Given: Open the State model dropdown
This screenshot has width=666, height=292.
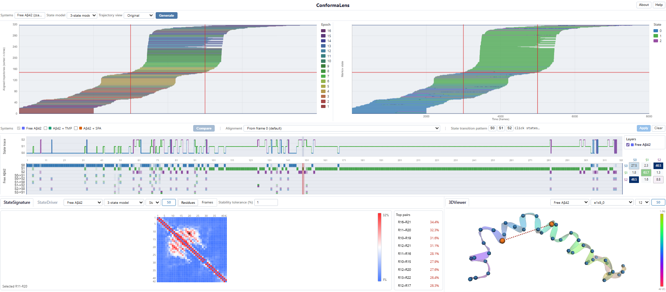Looking at the screenshot, I should (82, 15).
